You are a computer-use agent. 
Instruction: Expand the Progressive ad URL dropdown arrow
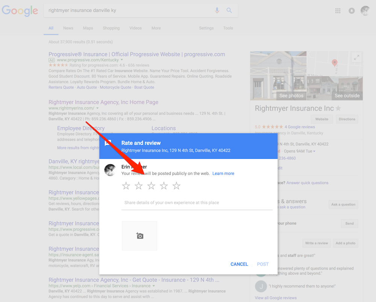click(122, 60)
